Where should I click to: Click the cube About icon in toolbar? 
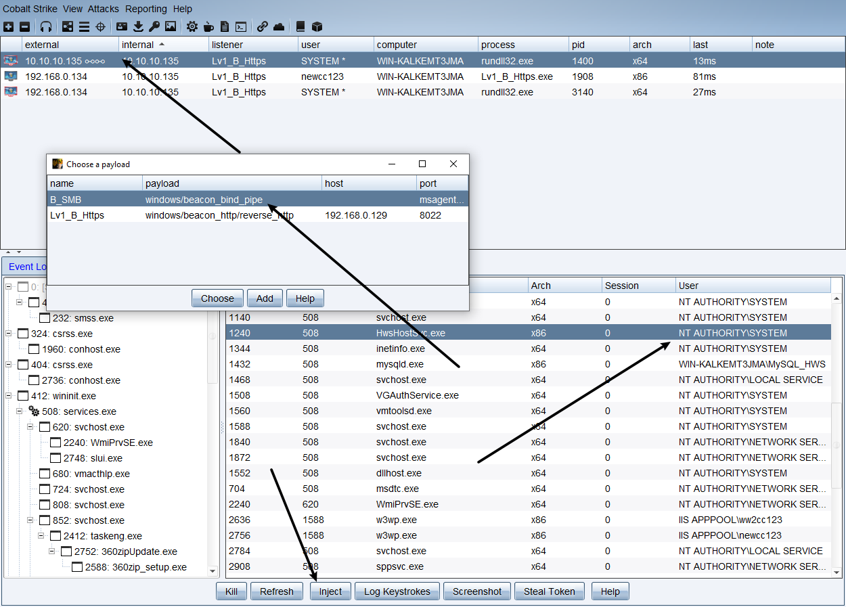coord(317,26)
